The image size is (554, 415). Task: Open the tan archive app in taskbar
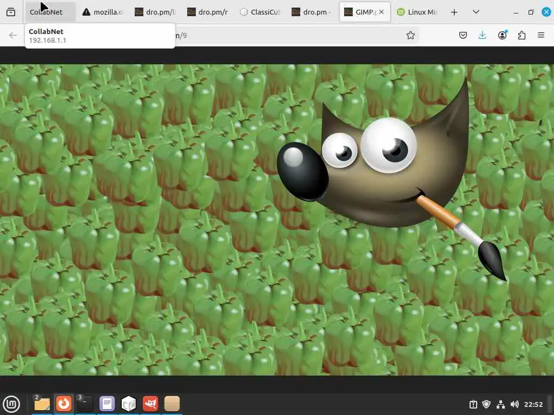pos(172,404)
